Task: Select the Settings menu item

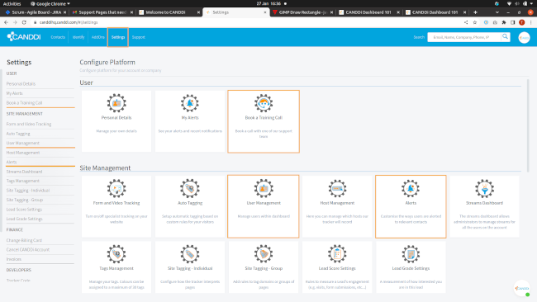Action: [118, 37]
